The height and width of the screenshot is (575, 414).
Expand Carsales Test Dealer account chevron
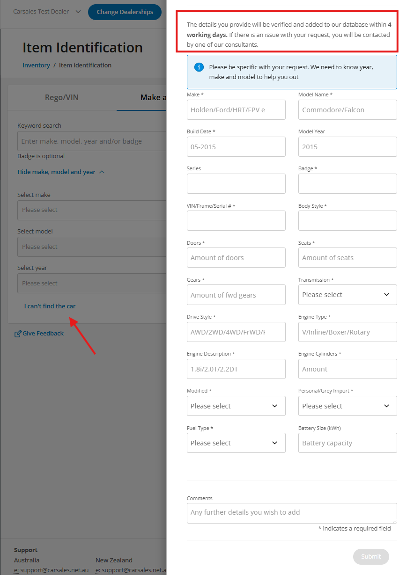coord(78,12)
